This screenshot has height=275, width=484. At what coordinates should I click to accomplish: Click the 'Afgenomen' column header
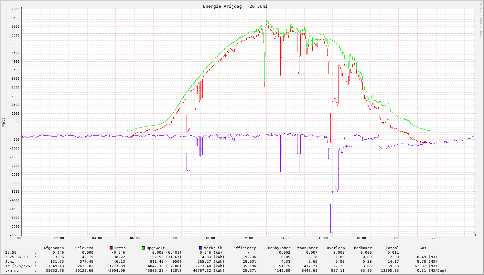click(x=54, y=248)
